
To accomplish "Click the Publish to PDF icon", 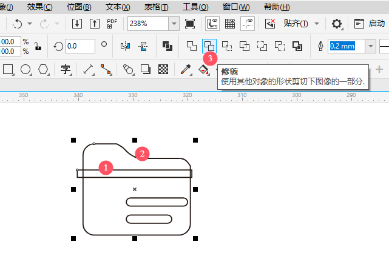I will [x=112, y=24].
